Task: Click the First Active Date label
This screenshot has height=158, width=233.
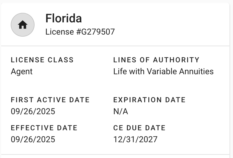Action: 50,100
